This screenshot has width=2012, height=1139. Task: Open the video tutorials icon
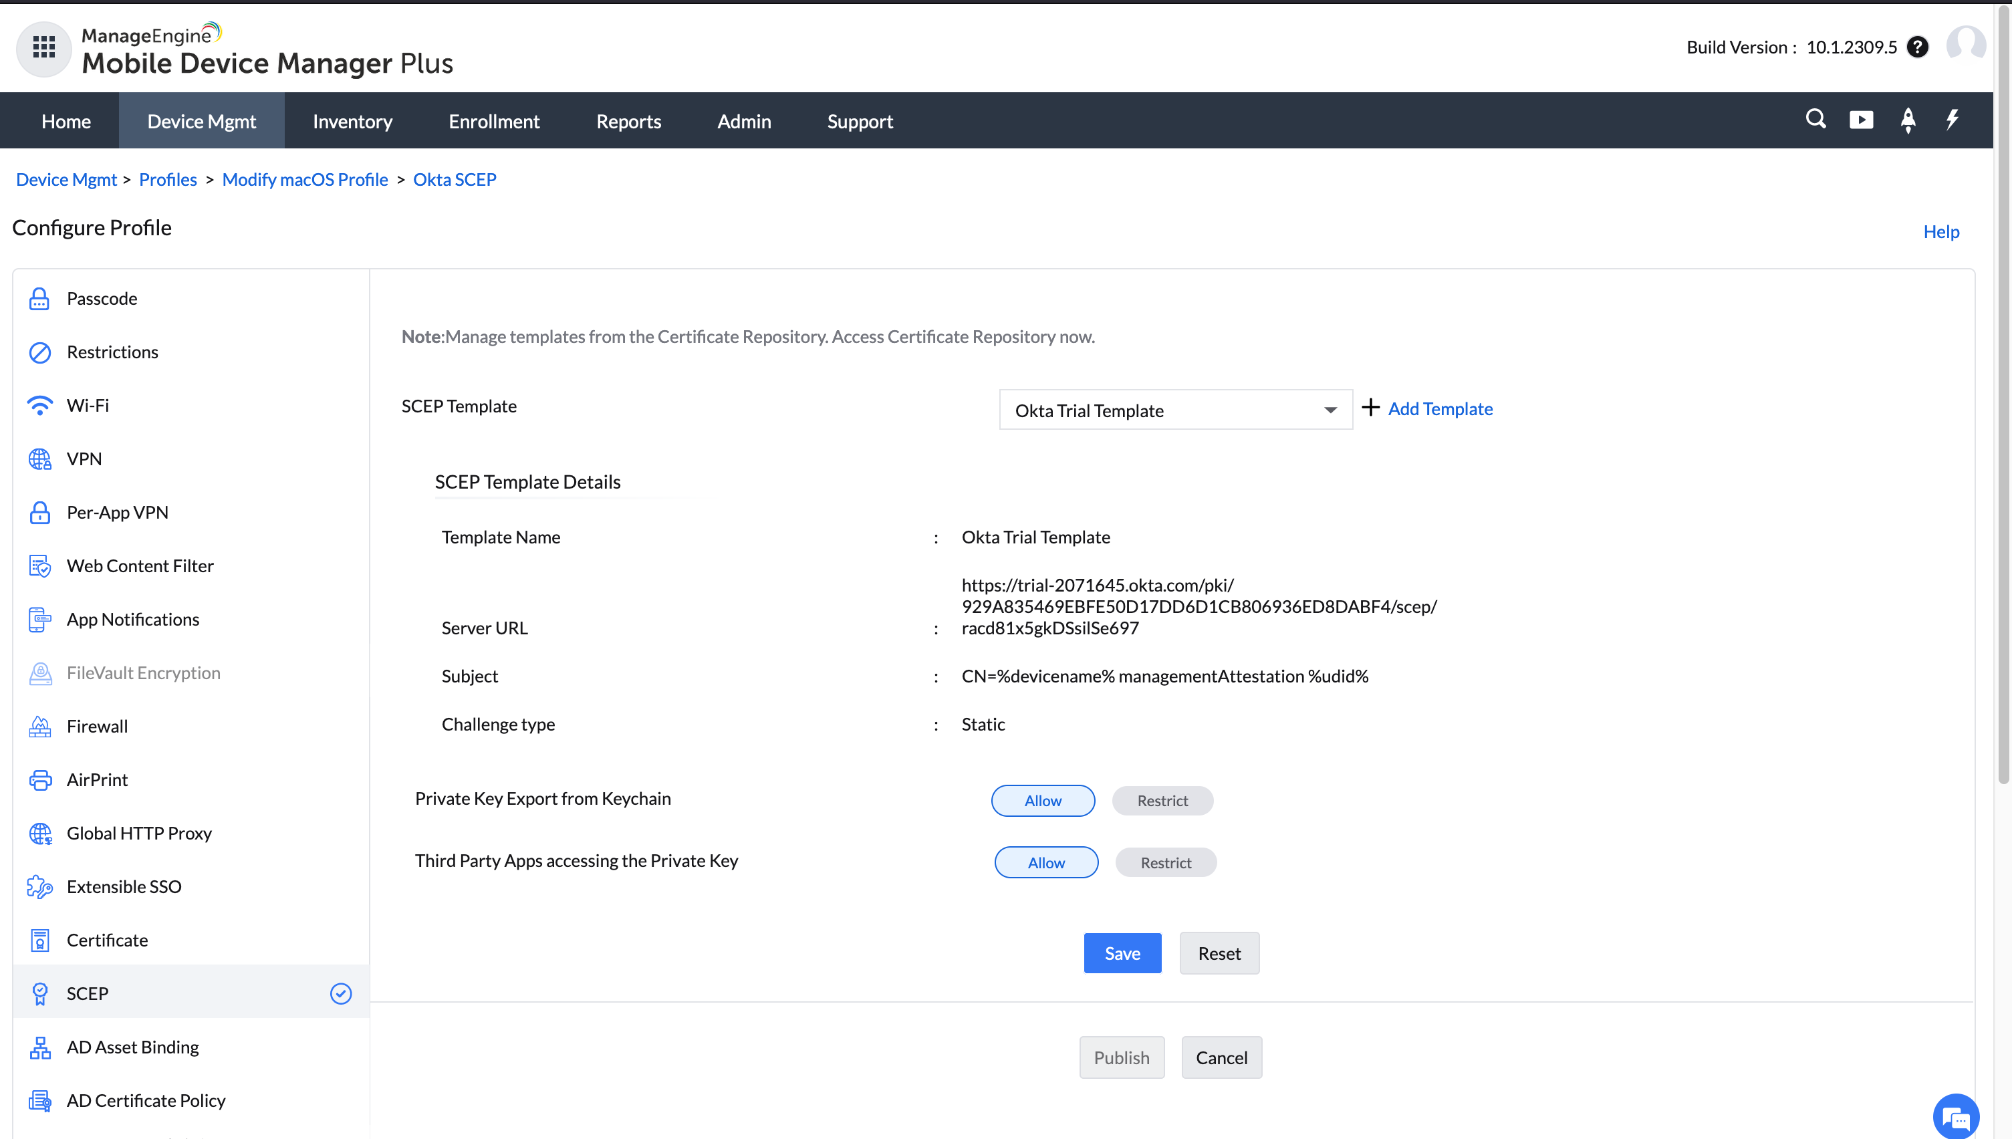pyautogui.click(x=1861, y=120)
